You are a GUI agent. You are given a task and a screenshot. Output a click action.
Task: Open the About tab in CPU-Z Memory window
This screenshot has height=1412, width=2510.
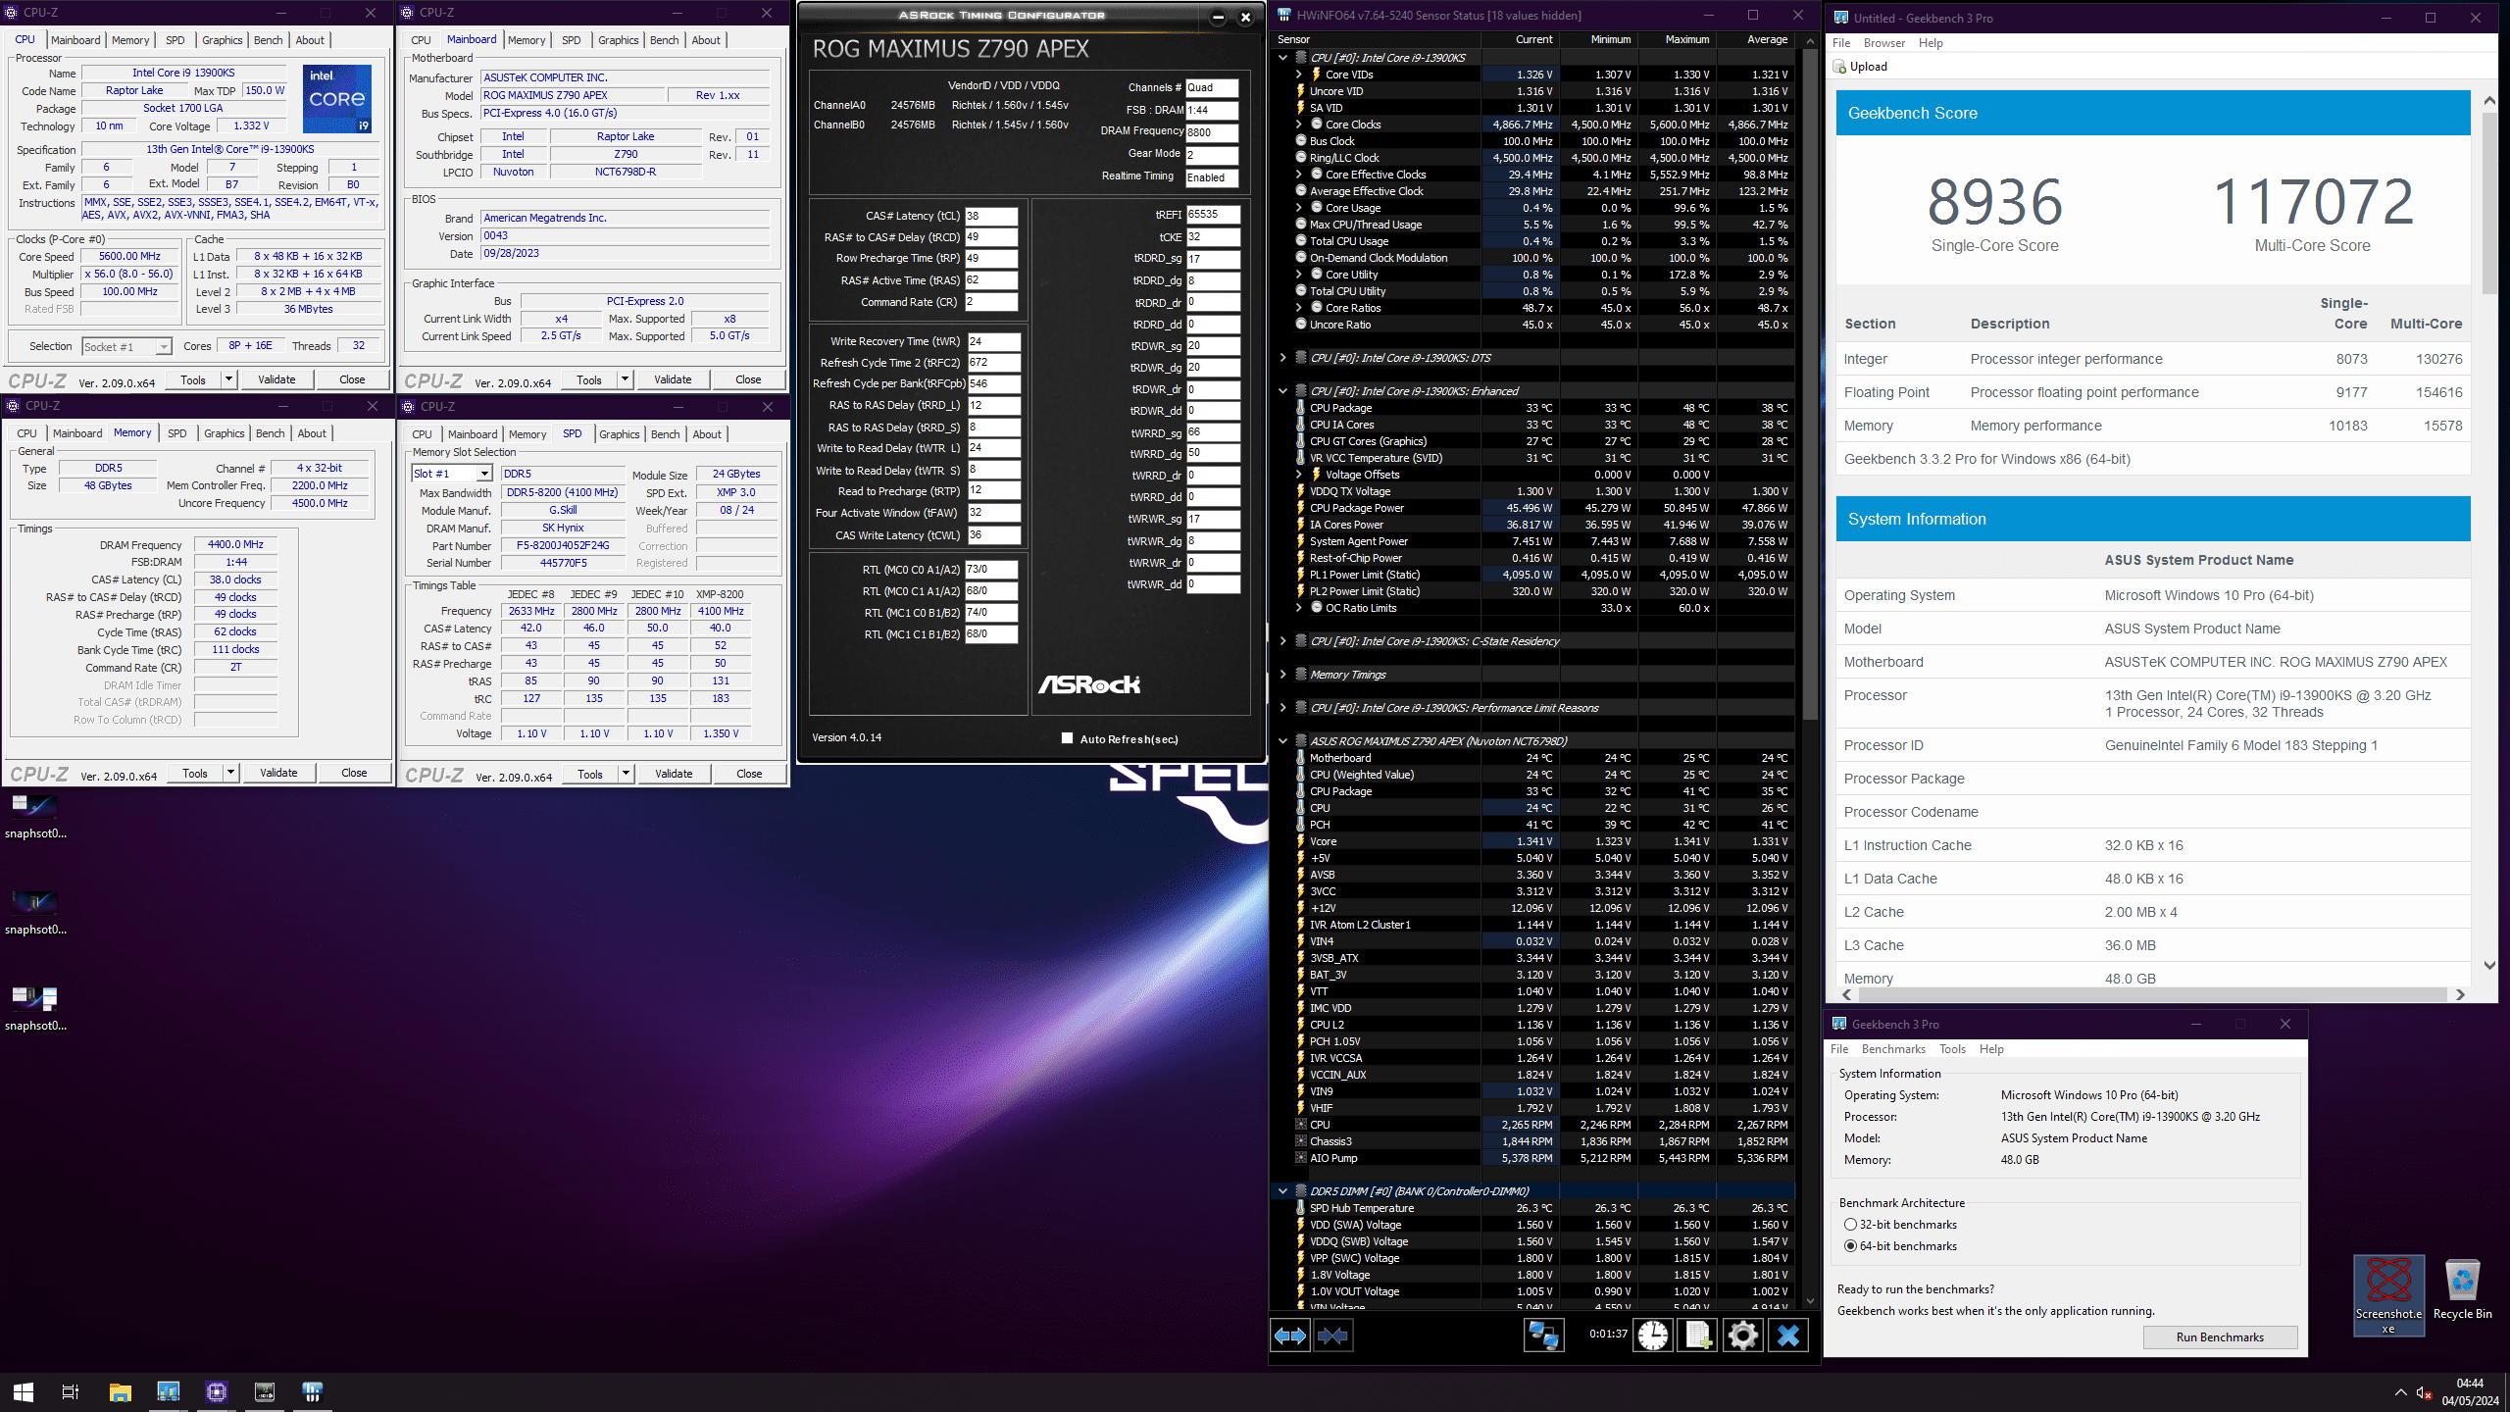tap(312, 433)
